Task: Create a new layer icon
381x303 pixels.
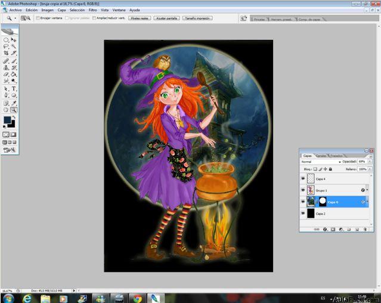Action: 357,229
